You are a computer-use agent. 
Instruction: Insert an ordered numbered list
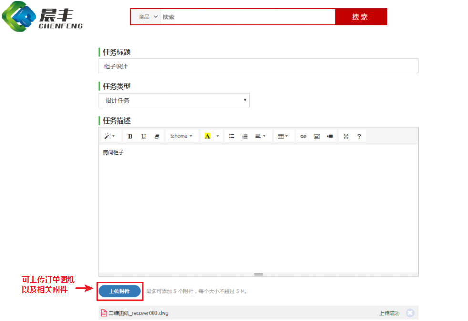tap(245, 136)
